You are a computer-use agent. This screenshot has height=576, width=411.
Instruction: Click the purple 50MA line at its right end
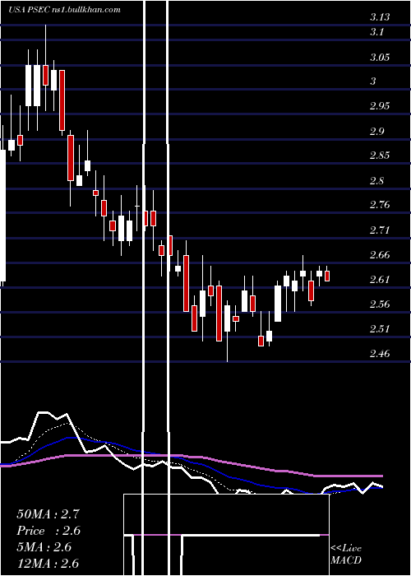click(381, 476)
